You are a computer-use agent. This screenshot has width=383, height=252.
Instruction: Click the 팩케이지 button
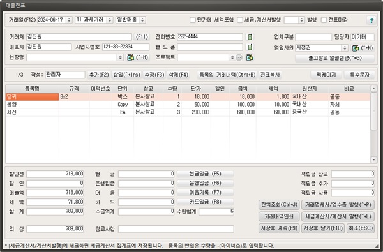tap(326, 75)
